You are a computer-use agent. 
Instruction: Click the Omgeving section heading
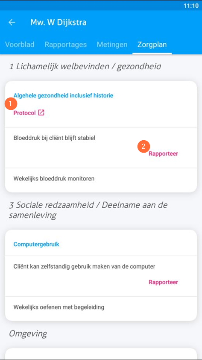click(28, 333)
